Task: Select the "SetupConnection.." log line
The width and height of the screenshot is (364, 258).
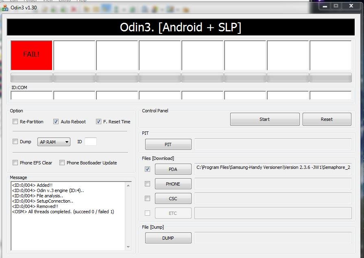Action: point(42,201)
